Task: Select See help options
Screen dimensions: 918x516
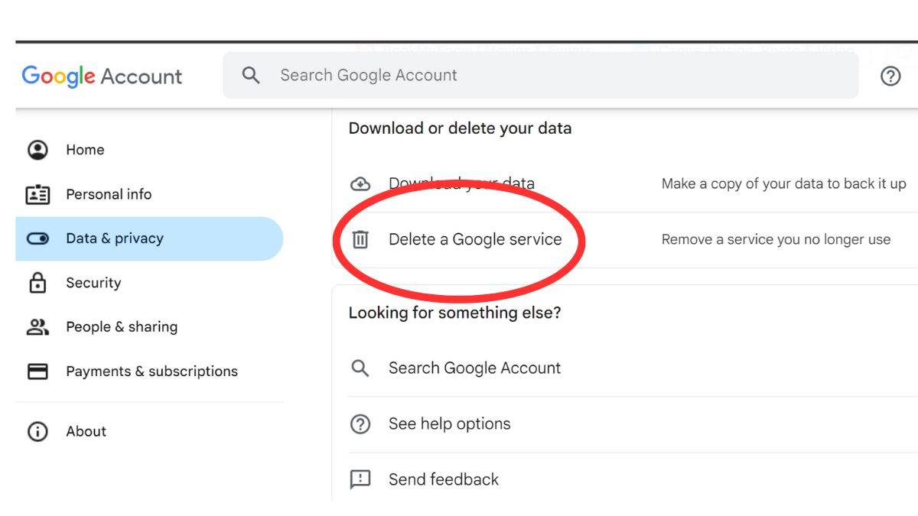Action: pyautogui.click(x=449, y=424)
